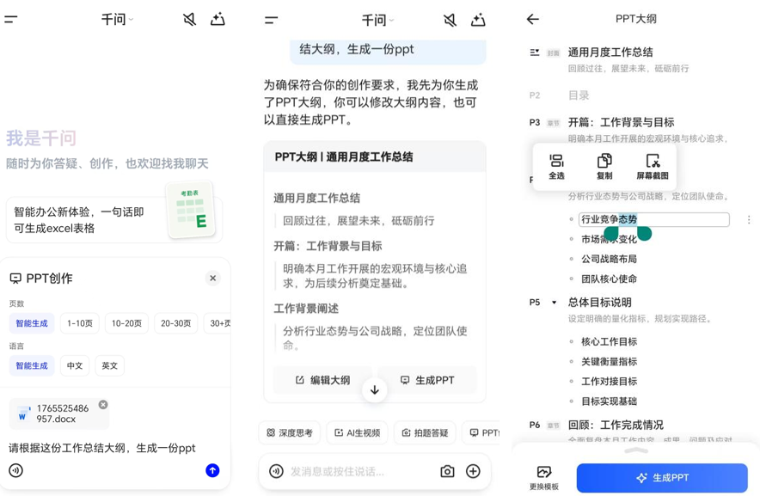Select 20-30页 page count option
The height and width of the screenshot is (496, 760).
click(175, 323)
